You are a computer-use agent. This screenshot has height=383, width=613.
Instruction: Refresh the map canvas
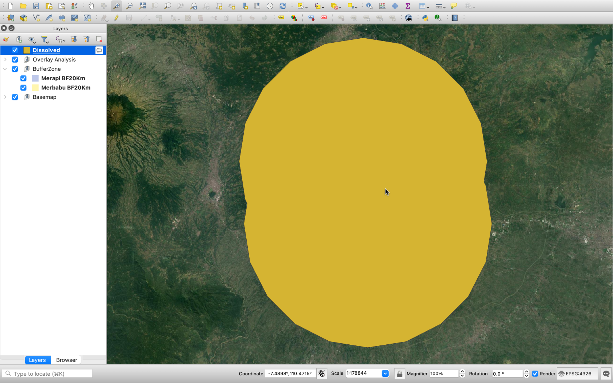[282, 6]
